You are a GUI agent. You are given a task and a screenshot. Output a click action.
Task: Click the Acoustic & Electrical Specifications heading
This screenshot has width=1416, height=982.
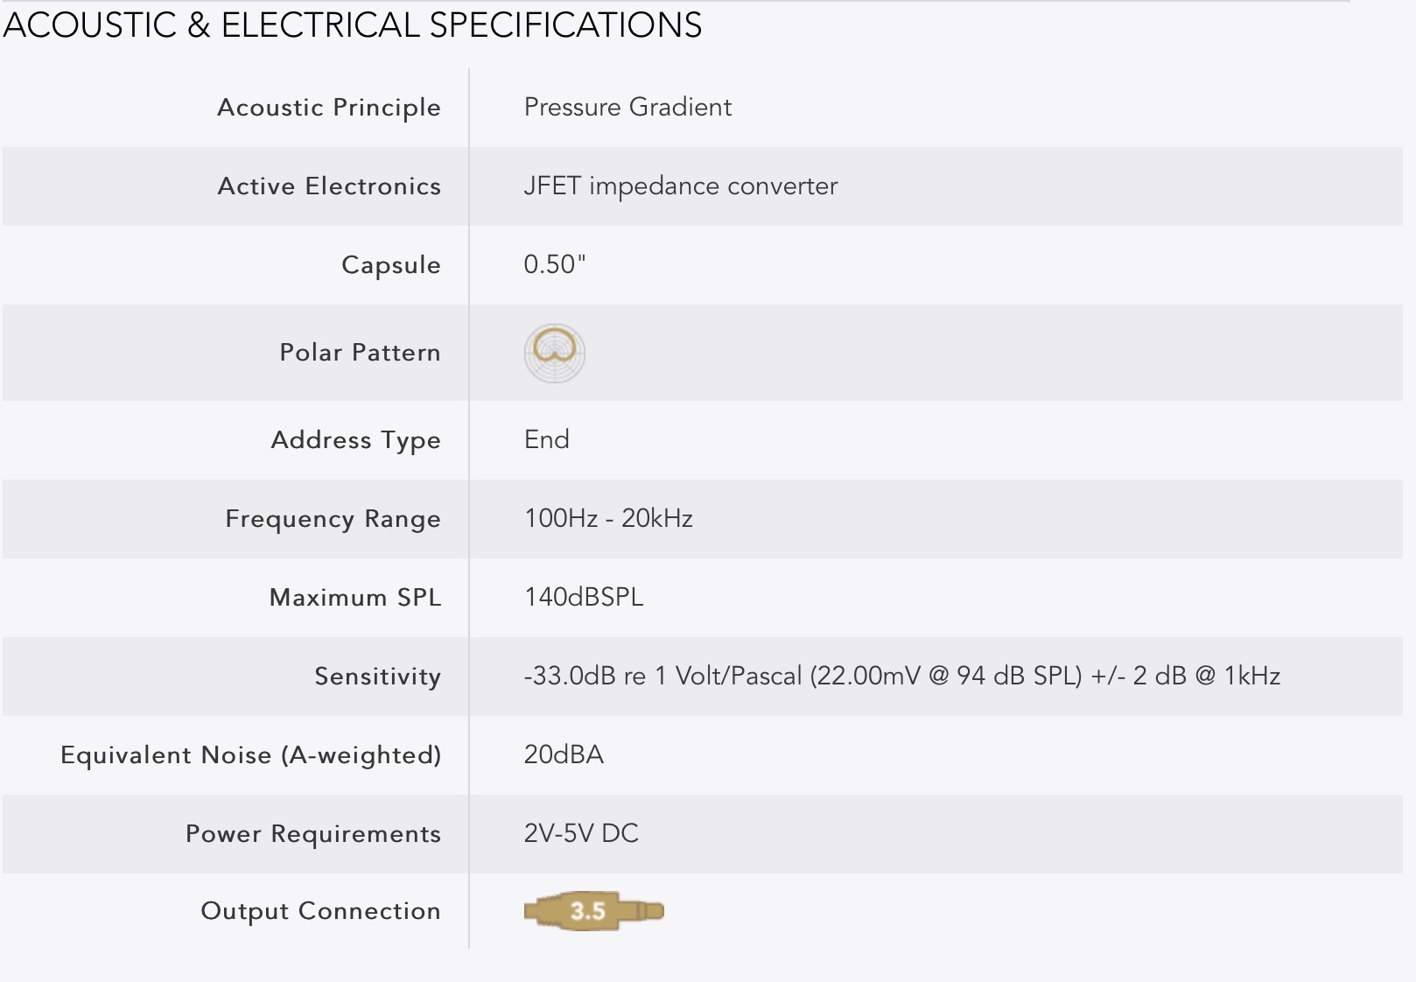353,25
